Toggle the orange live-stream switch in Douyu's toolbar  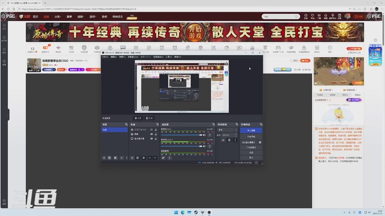pyautogui.click(x=45, y=48)
